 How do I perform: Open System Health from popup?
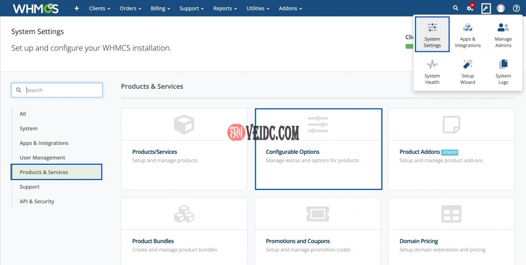[432, 71]
